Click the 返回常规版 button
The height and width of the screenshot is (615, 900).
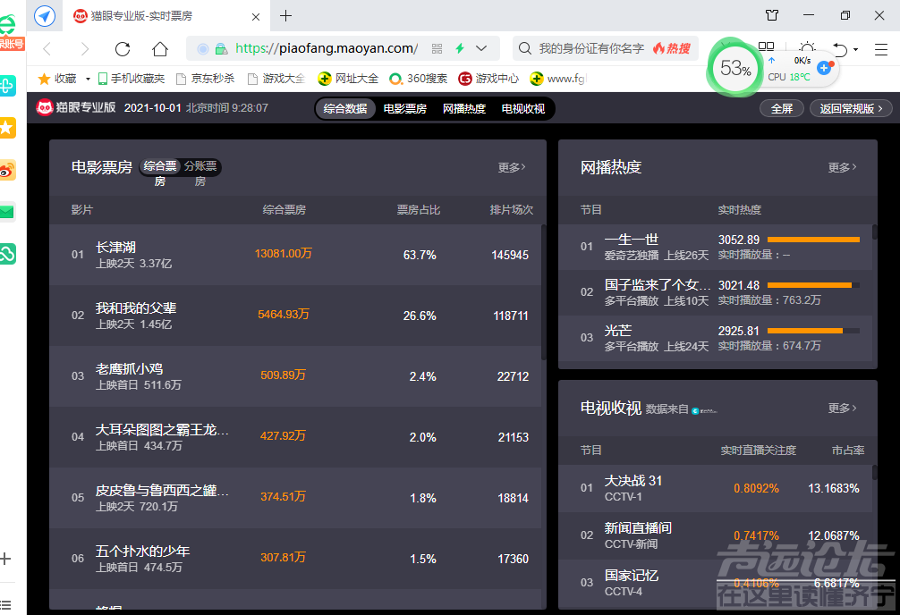click(851, 108)
